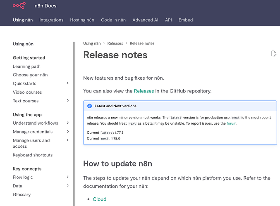280x206 pixels.
Task: Click the n8n Docs site title
Action: pyautogui.click(x=45, y=6)
